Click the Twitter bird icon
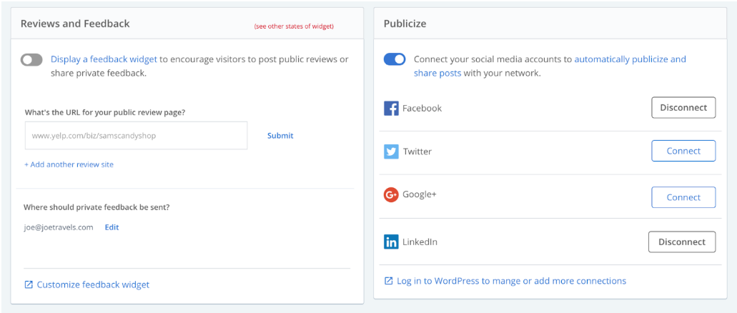This screenshot has height=313, width=737. tap(391, 151)
